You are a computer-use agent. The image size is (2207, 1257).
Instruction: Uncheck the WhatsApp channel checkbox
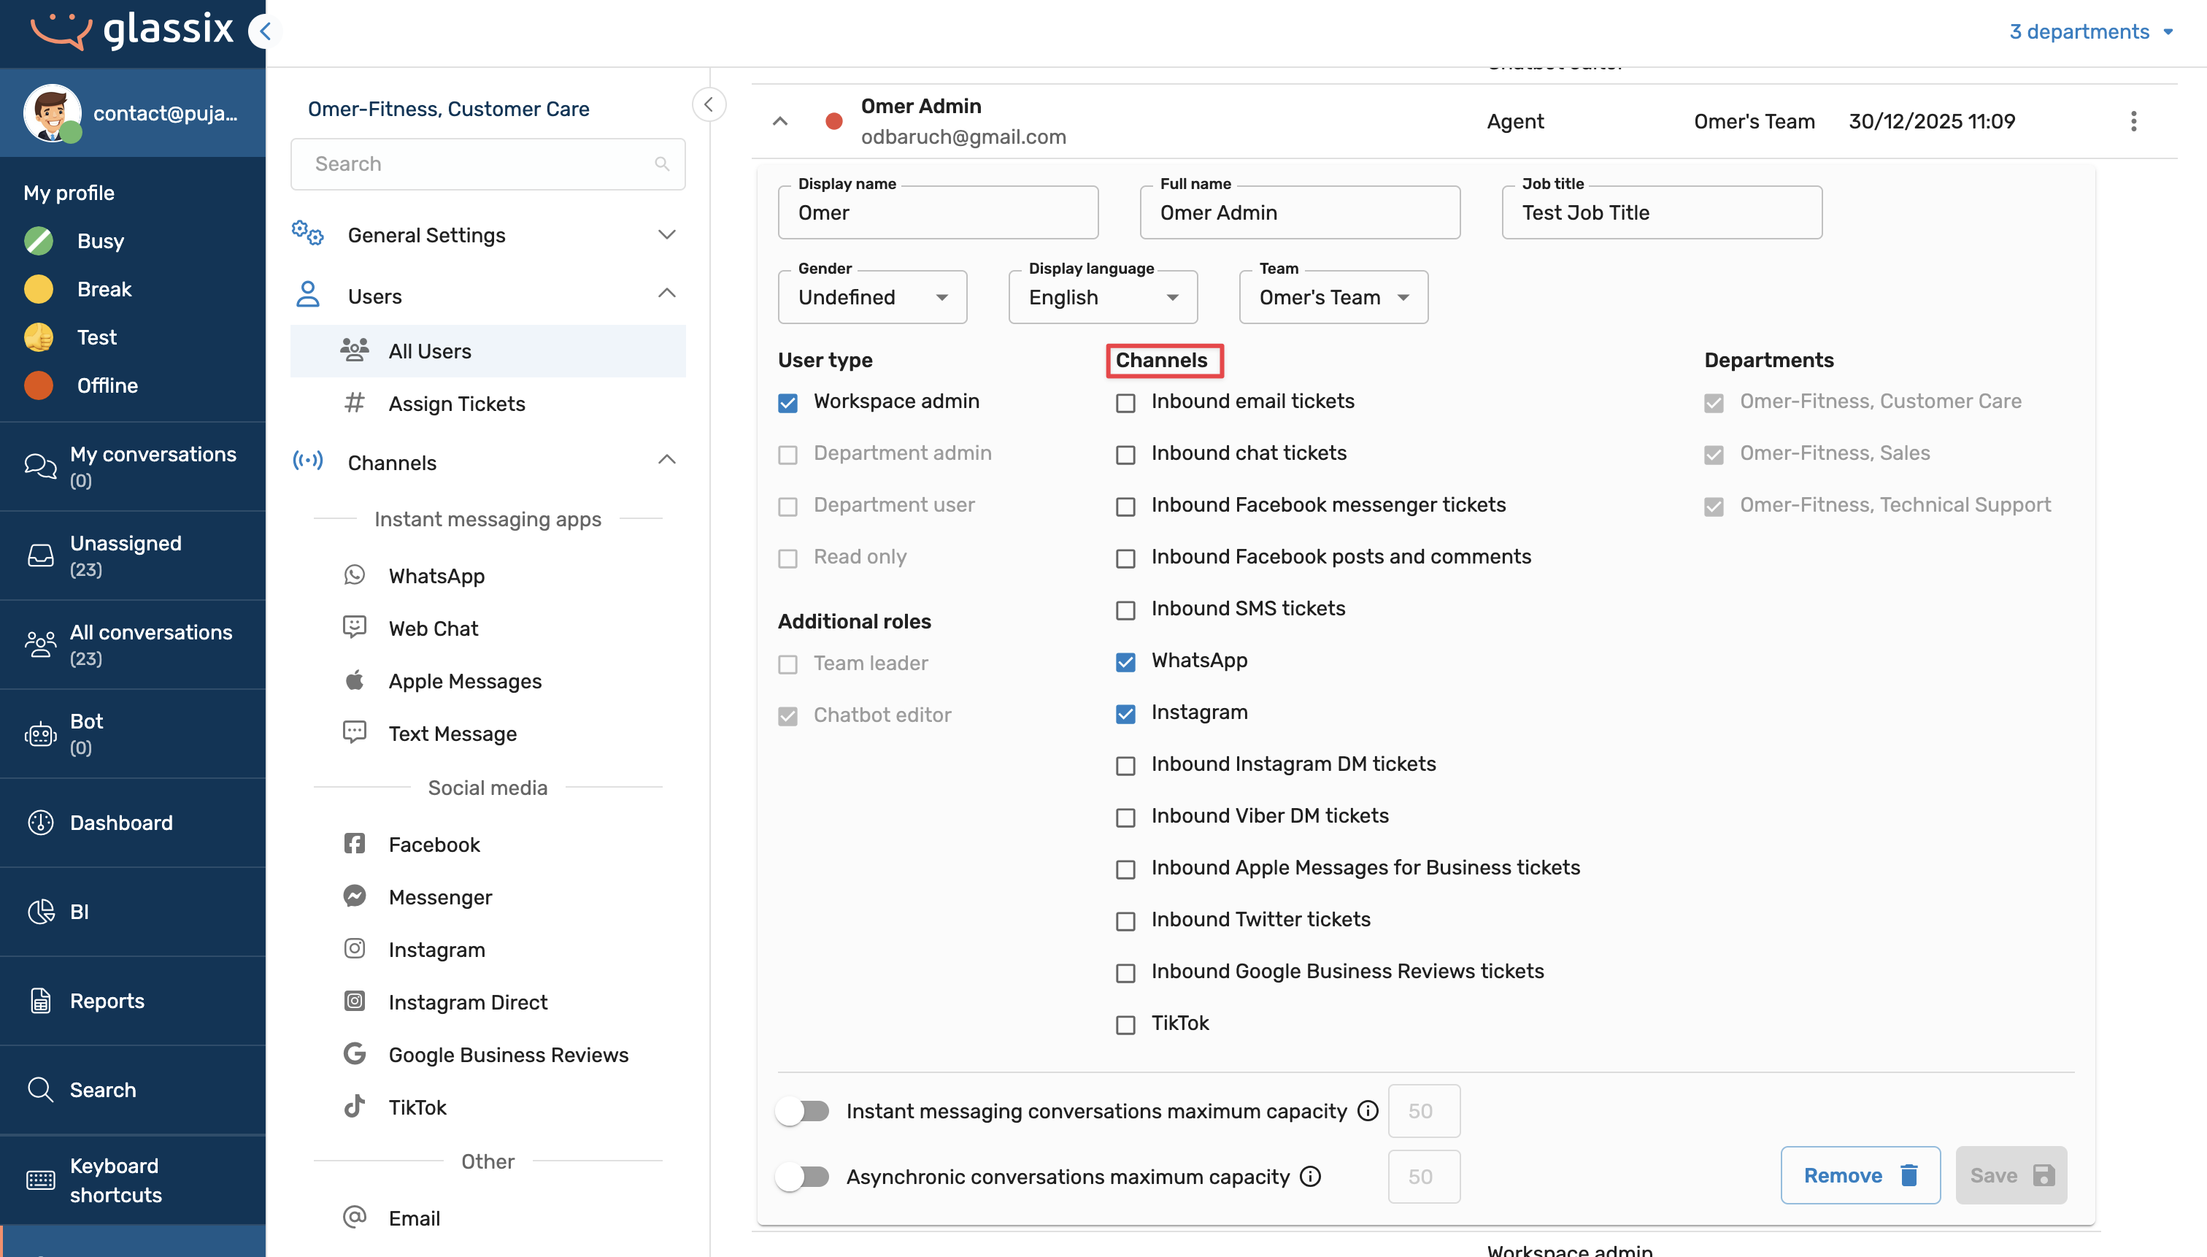(1125, 662)
